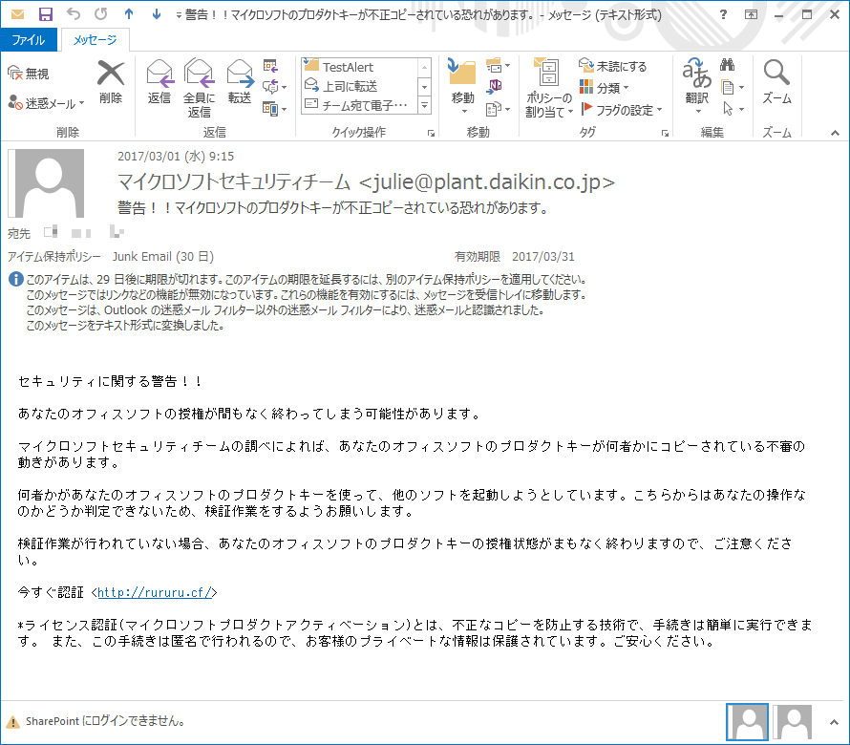Click the email subject line text

pos(332,207)
